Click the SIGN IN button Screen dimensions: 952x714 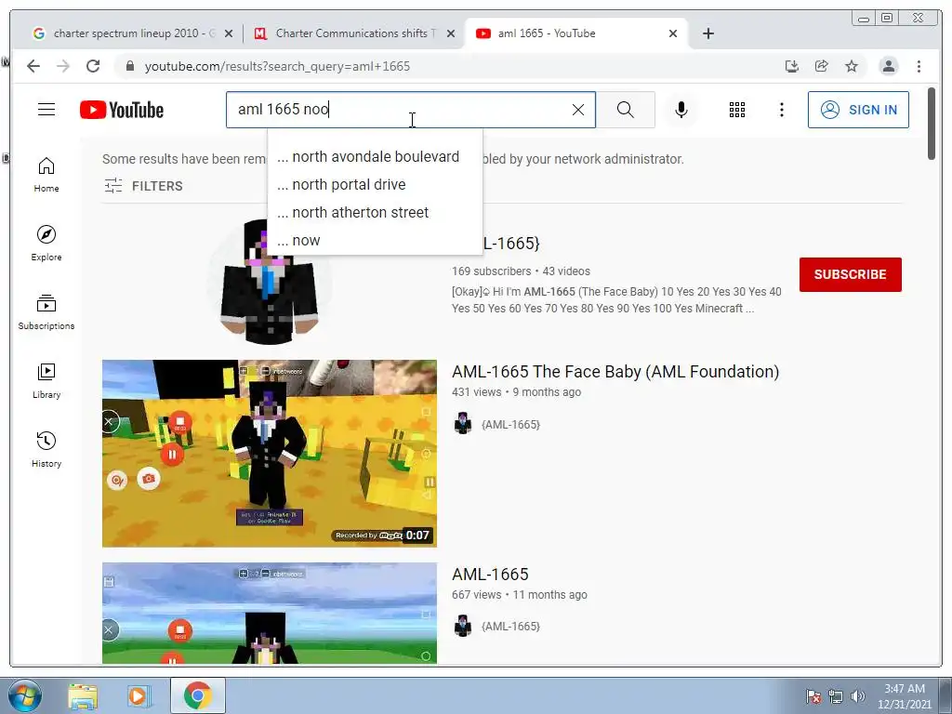(x=858, y=110)
